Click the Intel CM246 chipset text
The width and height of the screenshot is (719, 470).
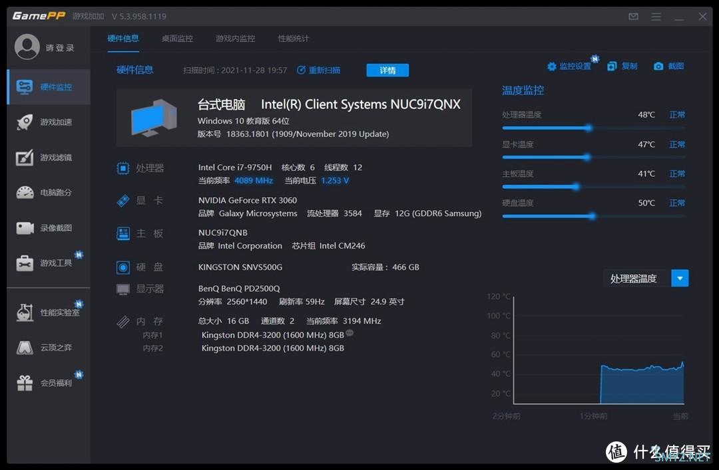(342, 245)
